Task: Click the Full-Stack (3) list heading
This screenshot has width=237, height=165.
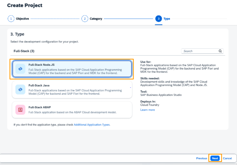Action: click(x=24, y=51)
